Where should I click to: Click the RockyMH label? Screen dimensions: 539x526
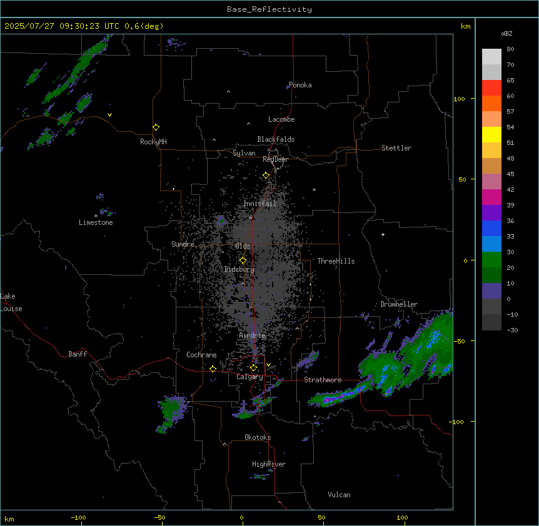pos(153,142)
